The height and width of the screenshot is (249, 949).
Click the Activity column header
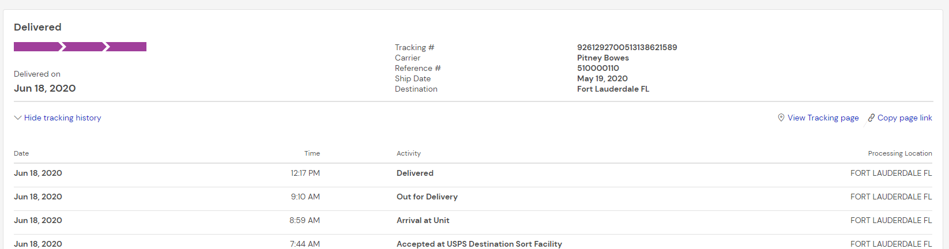(x=408, y=153)
